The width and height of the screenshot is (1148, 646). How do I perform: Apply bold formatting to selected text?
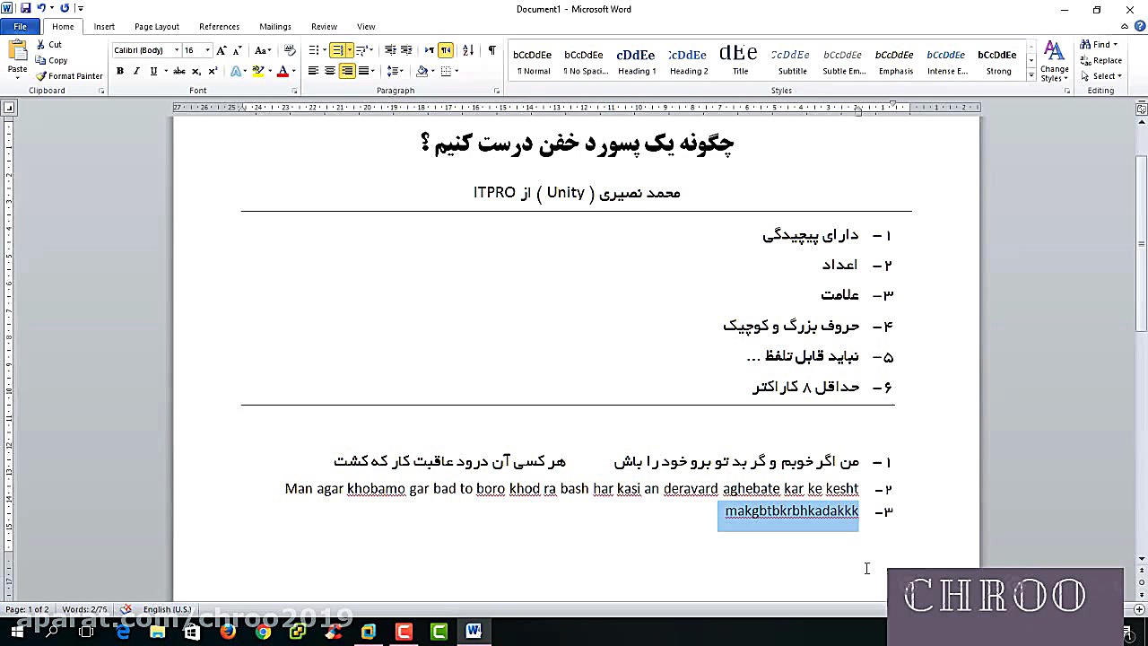119,70
